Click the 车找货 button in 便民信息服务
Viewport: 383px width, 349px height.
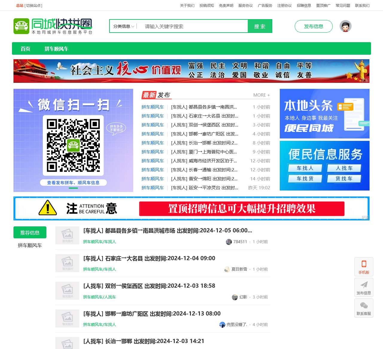coord(305,179)
